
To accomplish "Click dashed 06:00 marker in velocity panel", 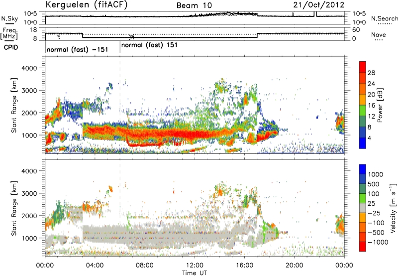I will point(120,208).
